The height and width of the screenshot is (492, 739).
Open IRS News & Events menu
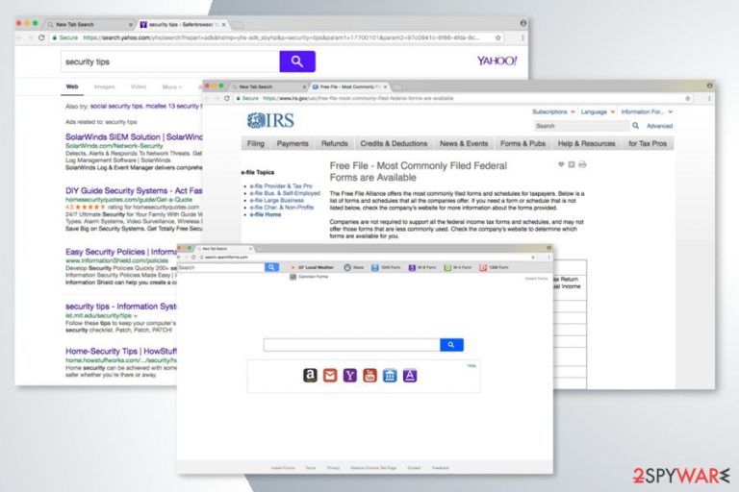464,143
